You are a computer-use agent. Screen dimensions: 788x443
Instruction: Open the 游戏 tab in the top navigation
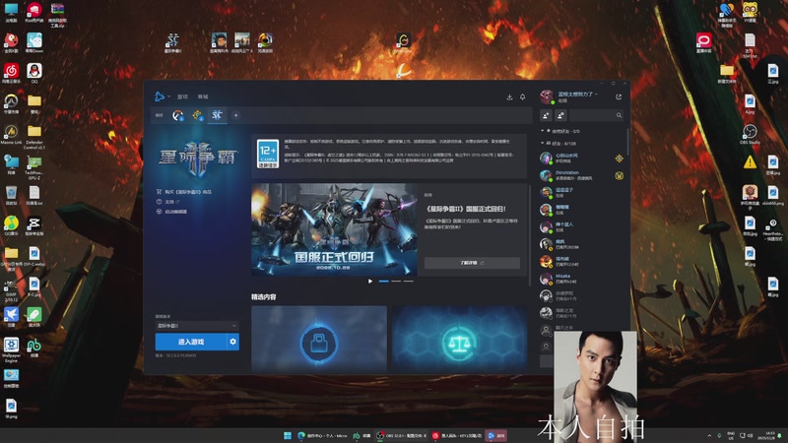pyautogui.click(x=182, y=96)
